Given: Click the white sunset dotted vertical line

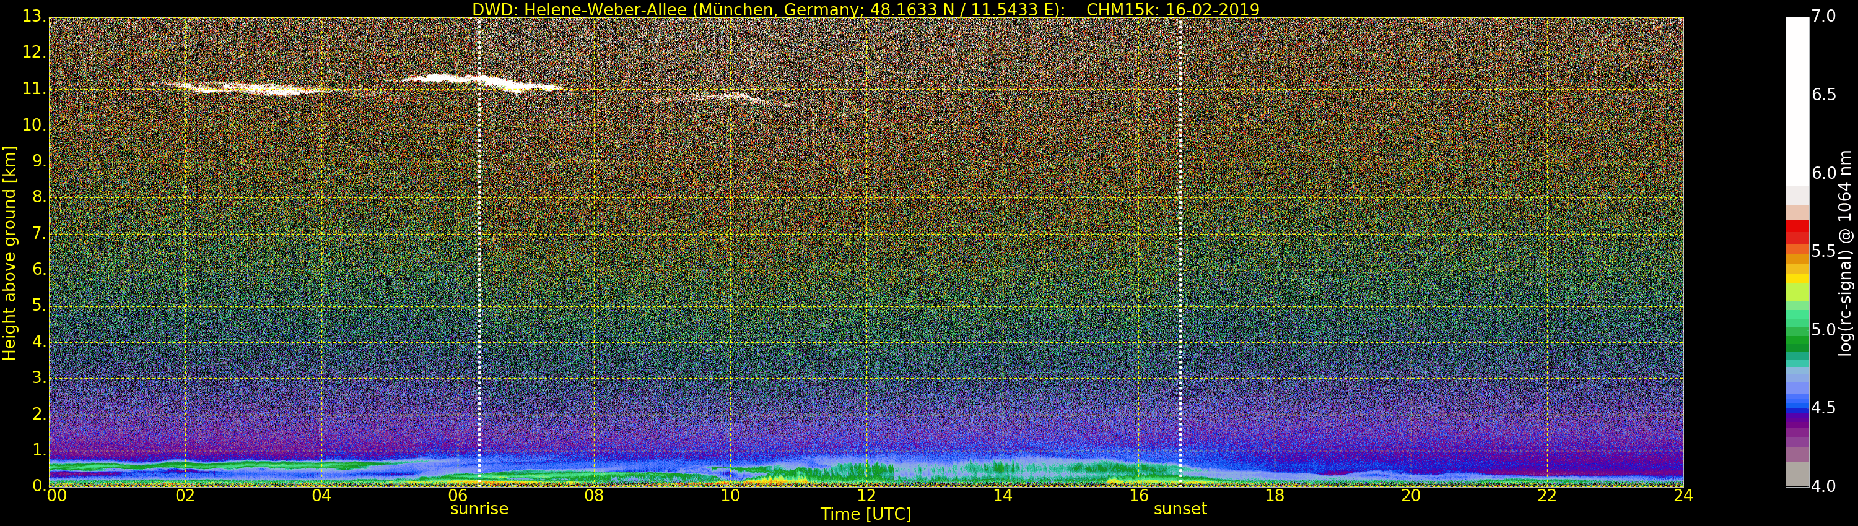Looking at the screenshot, I should tap(1180, 252).
